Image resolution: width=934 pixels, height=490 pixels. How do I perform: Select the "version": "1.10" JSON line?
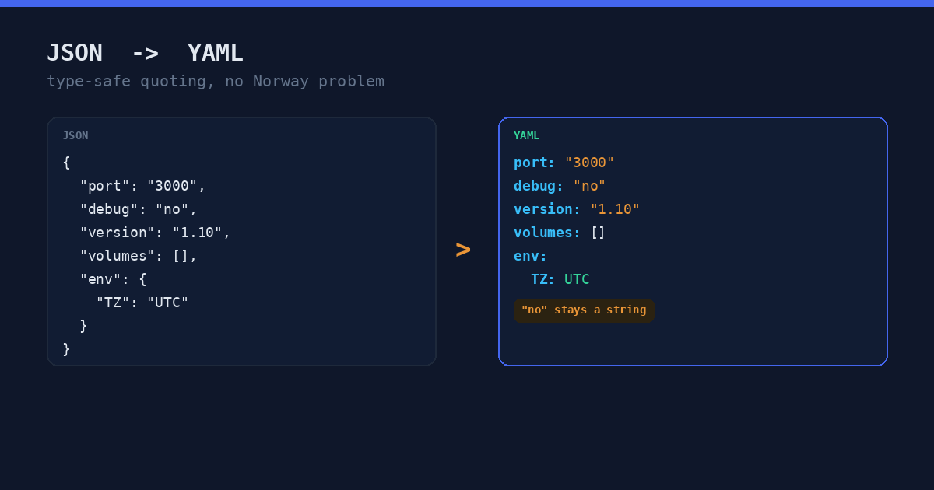(x=156, y=233)
